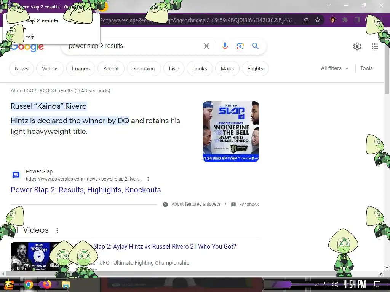
Task: Open the network icon in system tray
Action: [x=326, y=284]
